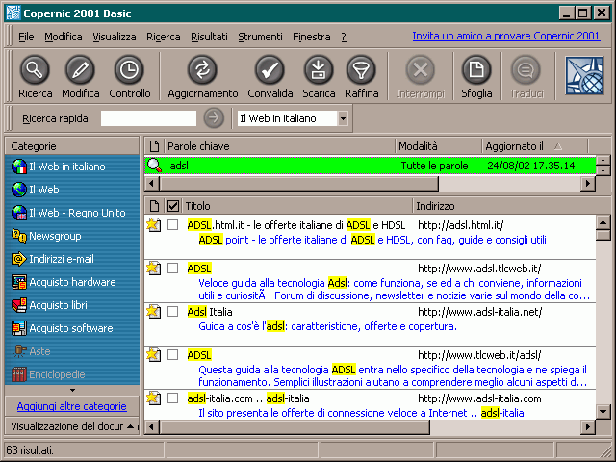Click star icon of adsl-italia.com result
The height and width of the screenshot is (462, 616).
click(153, 398)
